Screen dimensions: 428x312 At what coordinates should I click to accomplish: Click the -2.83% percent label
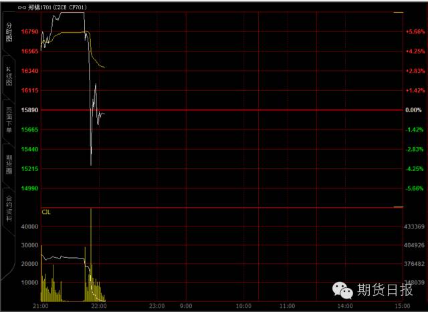click(415, 150)
